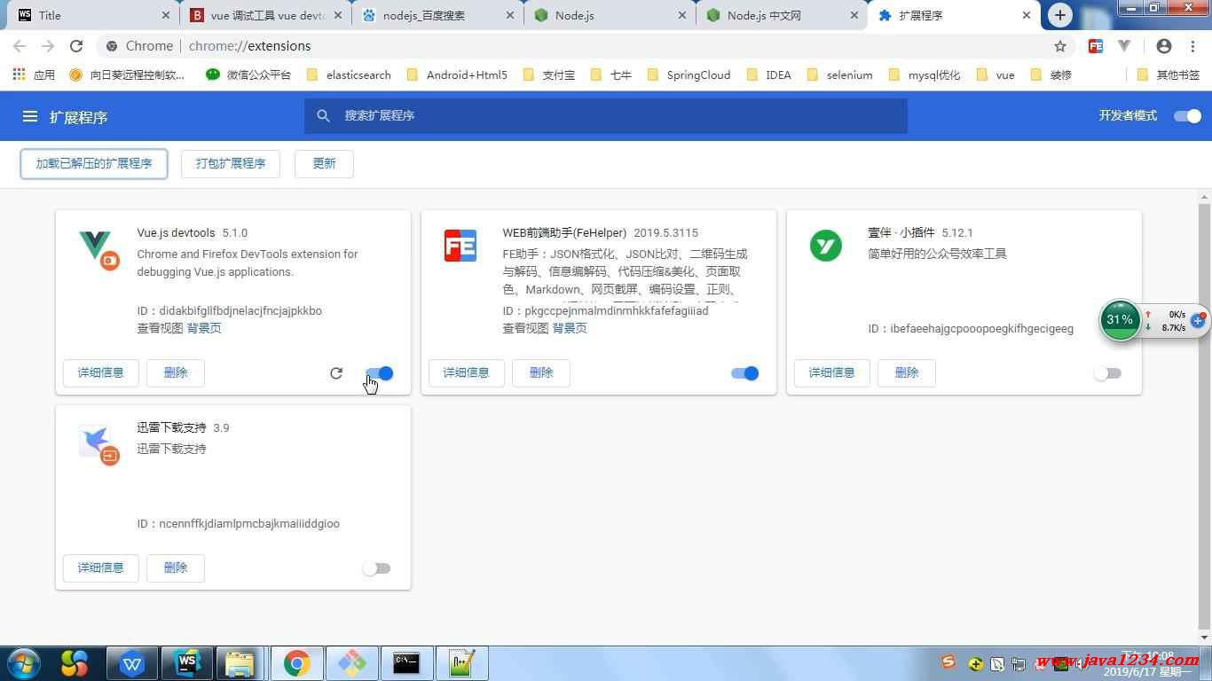Click the search magnifier icon
This screenshot has height=681, width=1212.
point(324,116)
